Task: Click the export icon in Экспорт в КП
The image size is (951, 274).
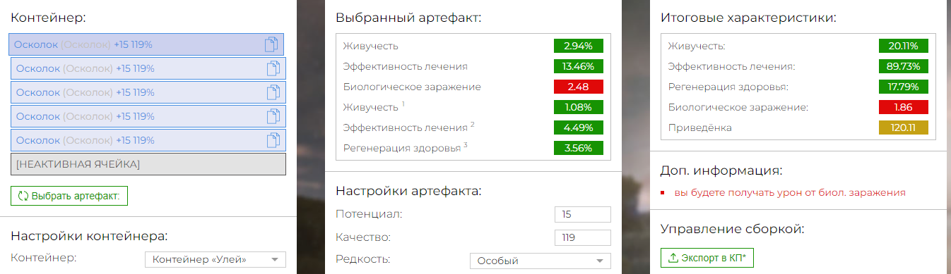Action: [x=672, y=258]
